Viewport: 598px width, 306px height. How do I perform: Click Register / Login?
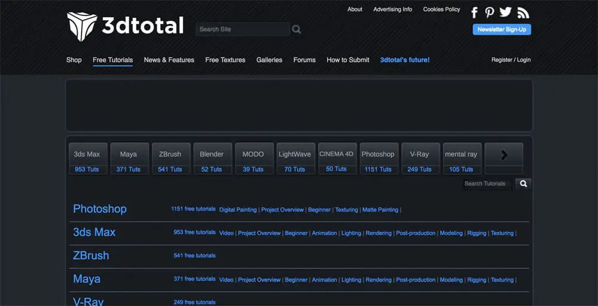click(511, 60)
